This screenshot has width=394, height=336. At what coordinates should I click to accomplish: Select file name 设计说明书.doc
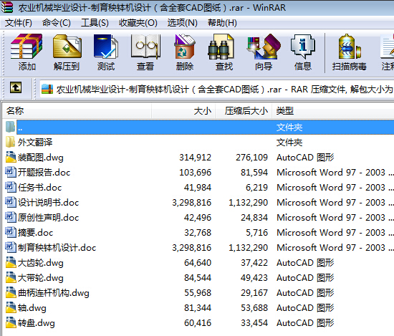[48, 203]
